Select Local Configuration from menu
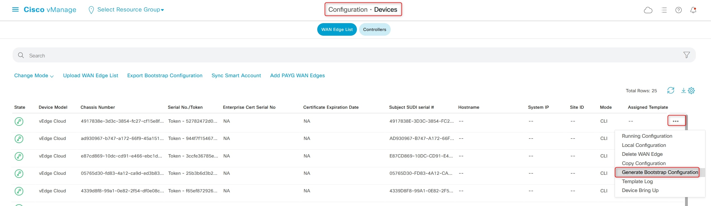Screen dimensions: 711x206 click(644, 145)
